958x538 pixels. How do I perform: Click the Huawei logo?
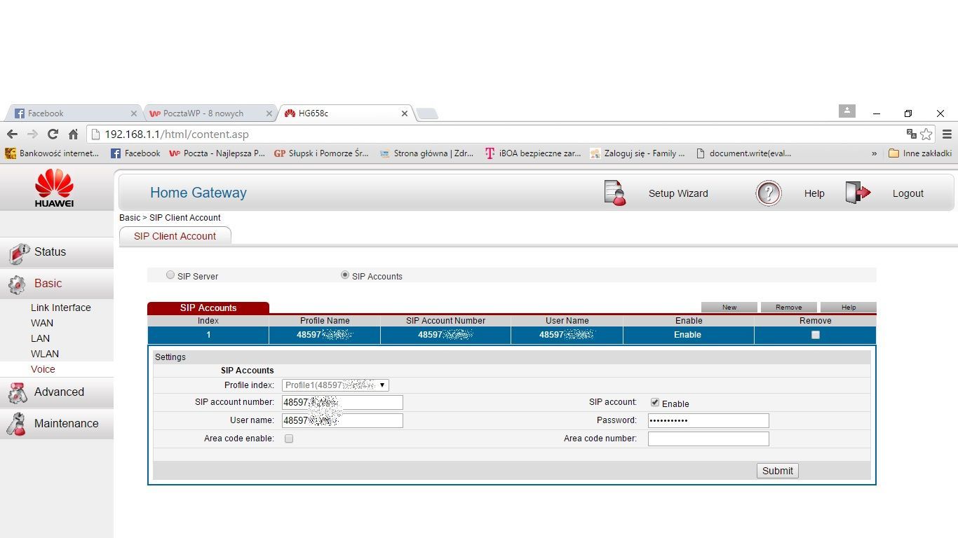(x=54, y=188)
